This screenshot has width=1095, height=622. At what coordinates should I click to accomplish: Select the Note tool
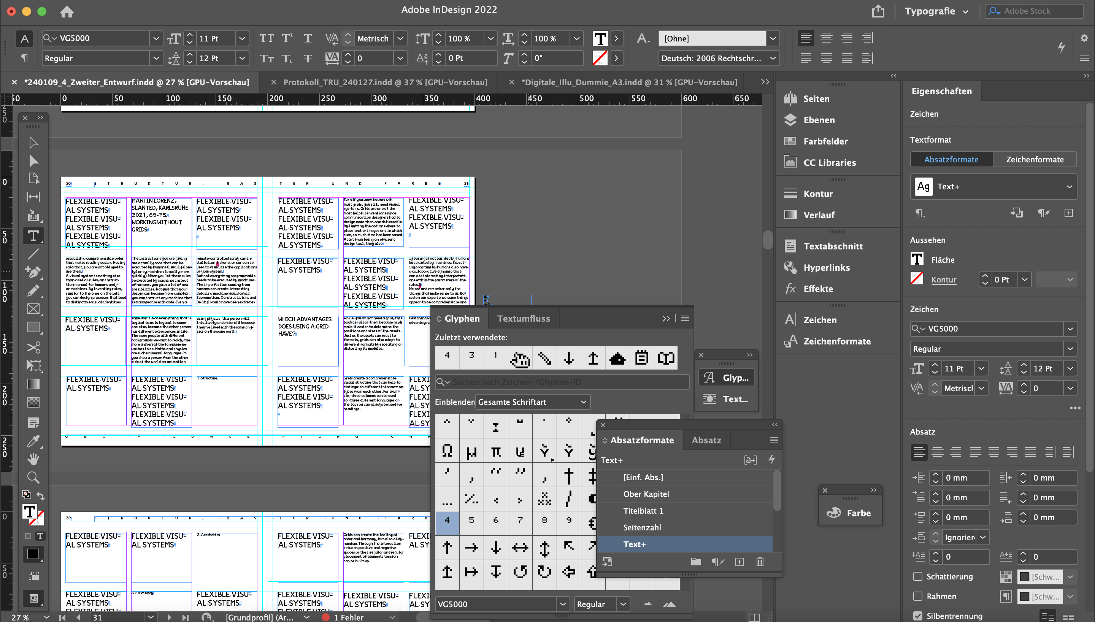click(x=33, y=423)
